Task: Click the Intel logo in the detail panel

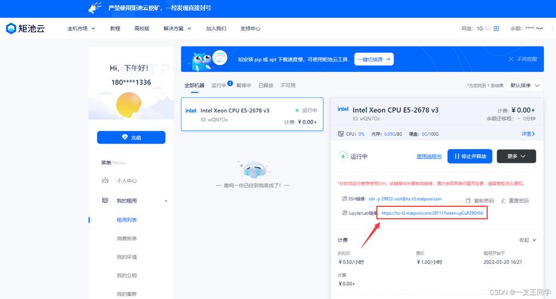Action: coord(343,109)
